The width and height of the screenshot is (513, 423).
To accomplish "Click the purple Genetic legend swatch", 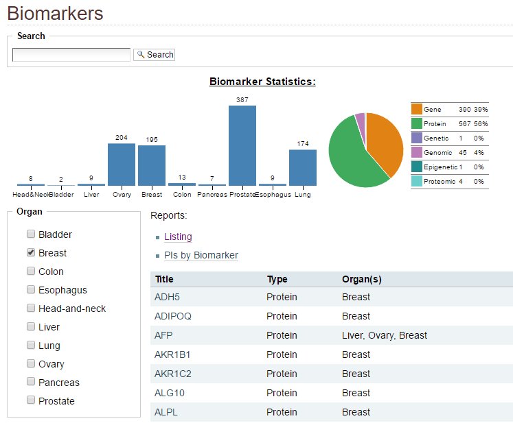I will click(x=416, y=138).
